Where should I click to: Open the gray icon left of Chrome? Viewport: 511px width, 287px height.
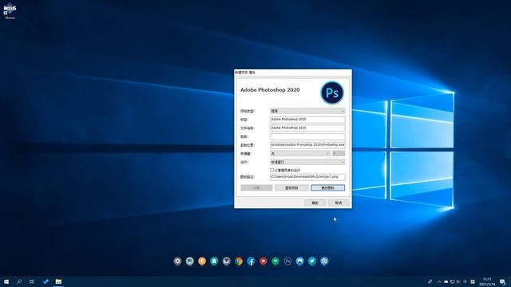[x=226, y=261]
